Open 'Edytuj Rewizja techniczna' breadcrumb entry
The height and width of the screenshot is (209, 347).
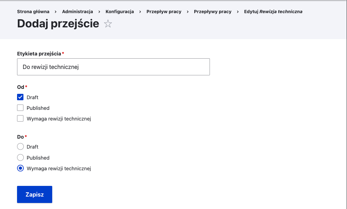[272, 11]
